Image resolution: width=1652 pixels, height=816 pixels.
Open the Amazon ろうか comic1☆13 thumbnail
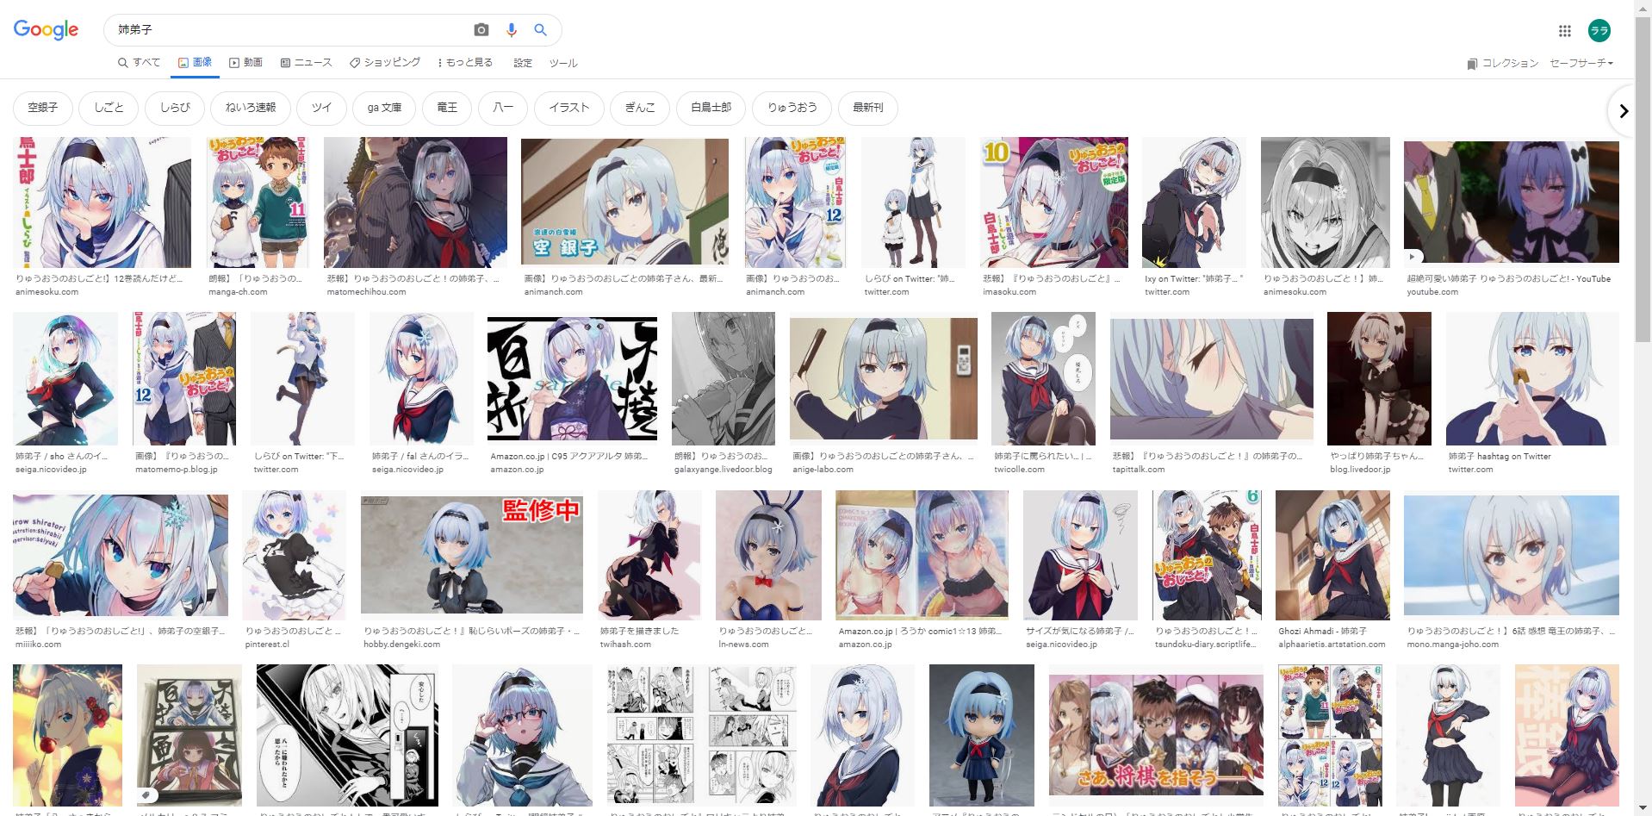(x=922, y=555)
